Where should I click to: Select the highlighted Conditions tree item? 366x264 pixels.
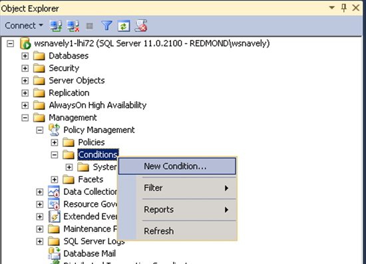point(98,154)
